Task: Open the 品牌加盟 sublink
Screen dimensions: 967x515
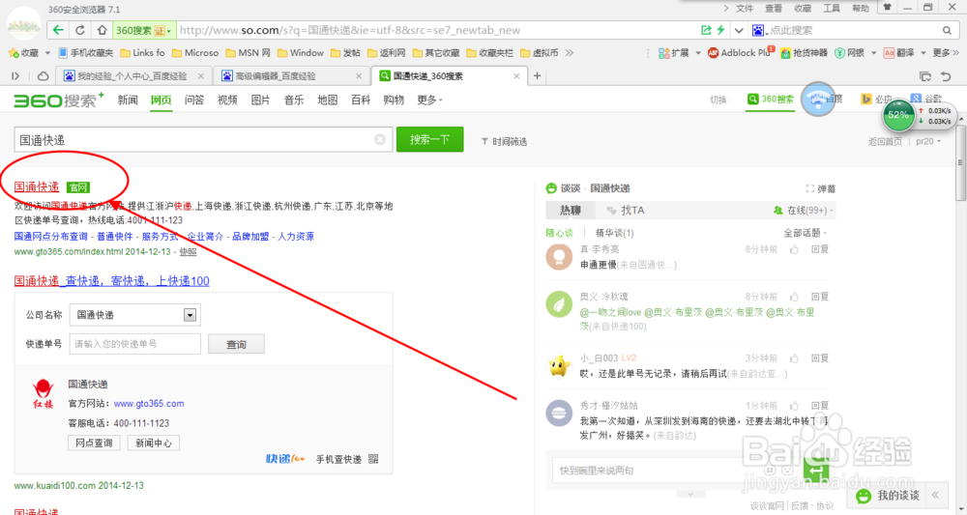Action: coord(250,237)
